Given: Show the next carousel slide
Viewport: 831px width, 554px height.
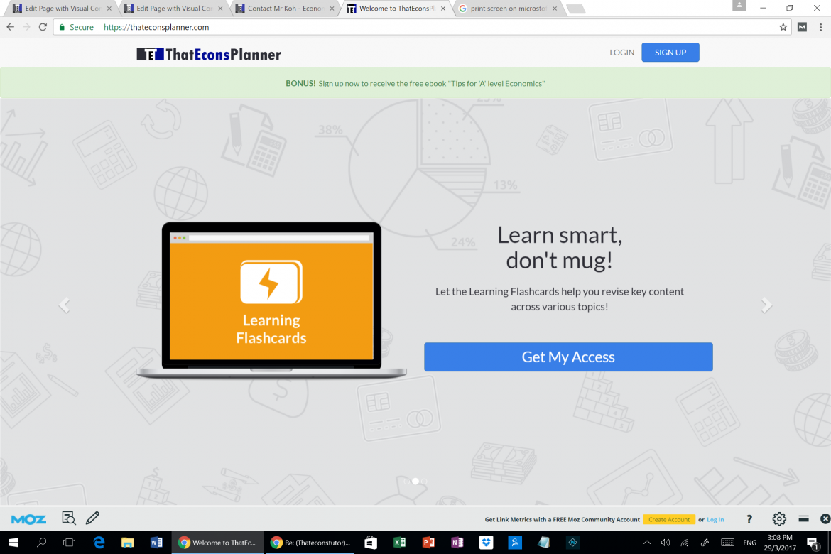Looking at the screenshot, I should click(x=766, y=305).
